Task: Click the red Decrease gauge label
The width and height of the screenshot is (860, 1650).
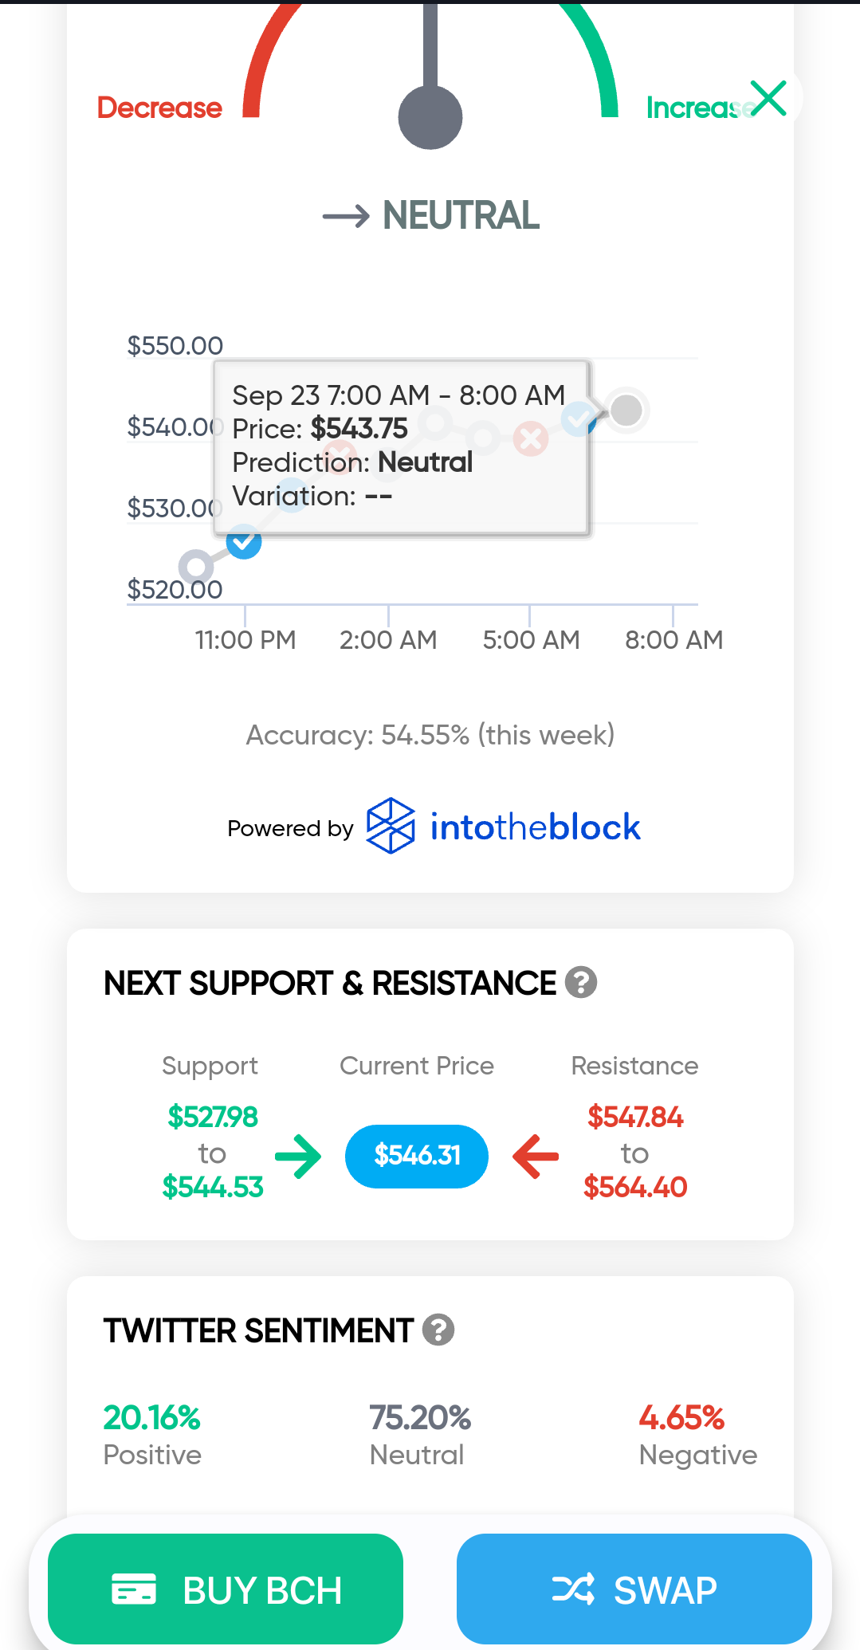Action: pos(159,108)
